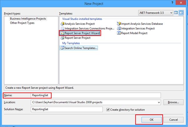
Task: Switch to large icons view
Action: click(176, 13)
